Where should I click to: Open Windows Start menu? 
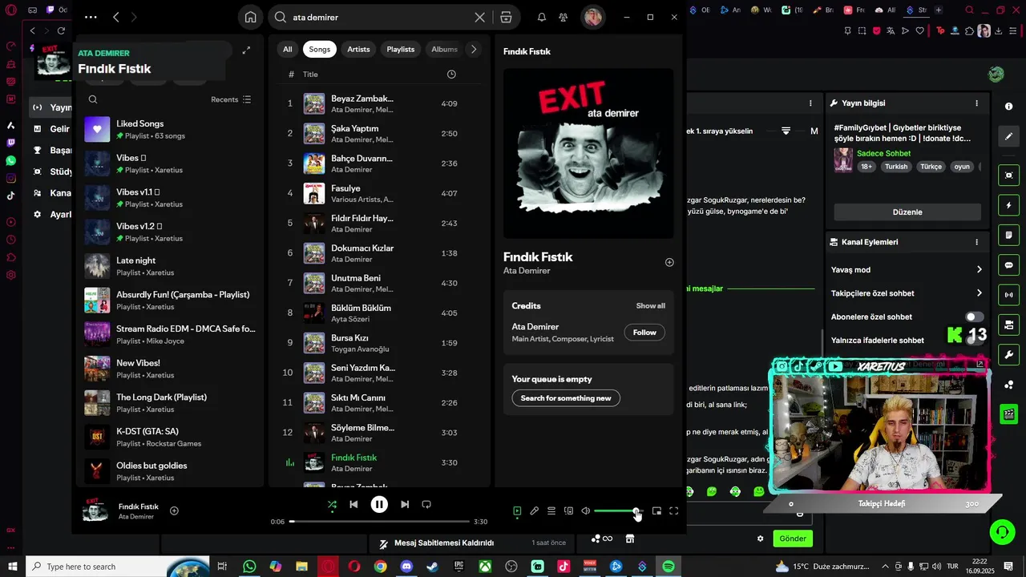[13, 567]
